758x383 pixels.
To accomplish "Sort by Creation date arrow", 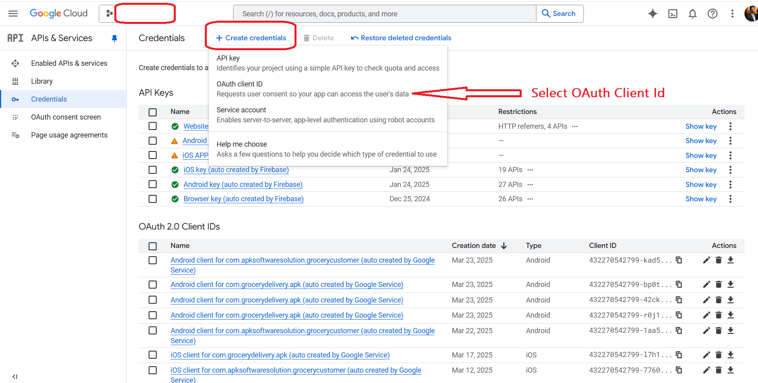I will click(x=504, y=246).
